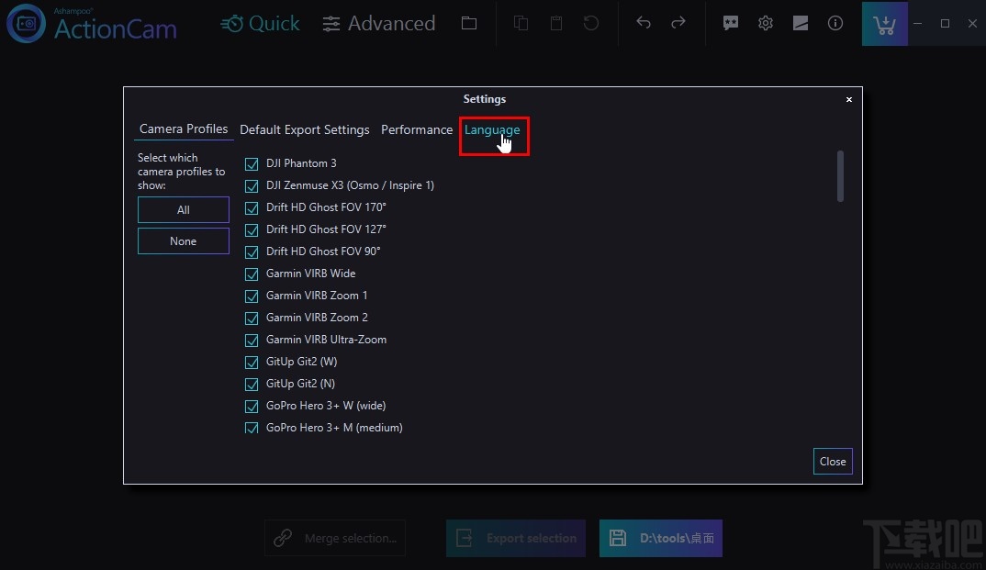
Task: Open the Default Export Settings tab
Action: [x=305, y=129]
